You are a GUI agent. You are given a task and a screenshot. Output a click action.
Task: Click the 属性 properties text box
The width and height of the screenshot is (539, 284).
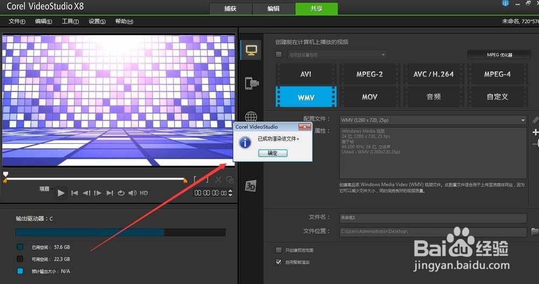[x=433, y=153]
